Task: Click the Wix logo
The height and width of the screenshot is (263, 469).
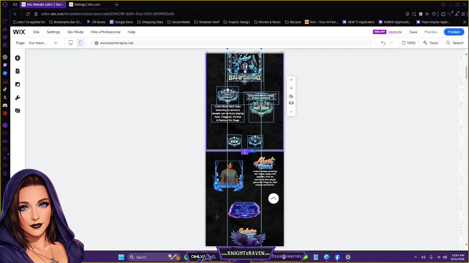Action: point(19,32)
